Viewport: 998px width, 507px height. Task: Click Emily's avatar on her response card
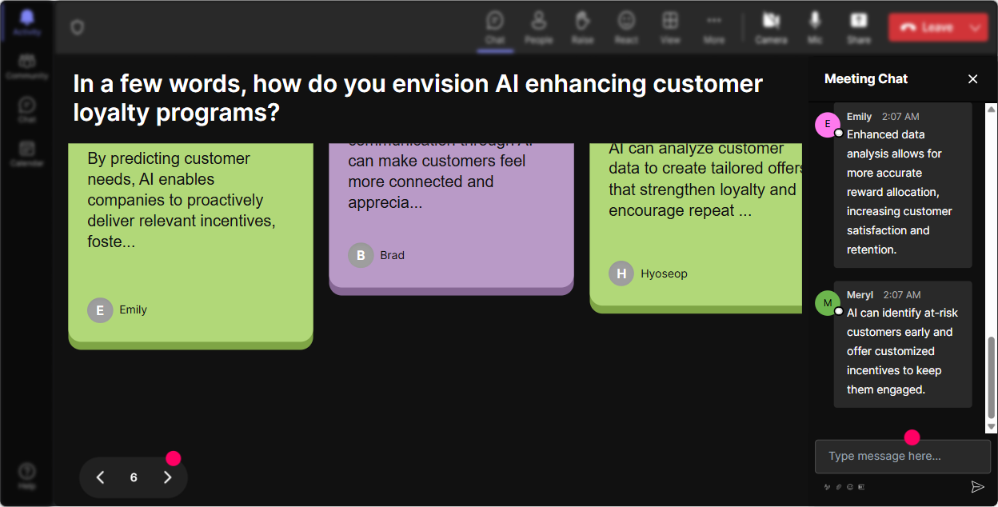point(100,310)
